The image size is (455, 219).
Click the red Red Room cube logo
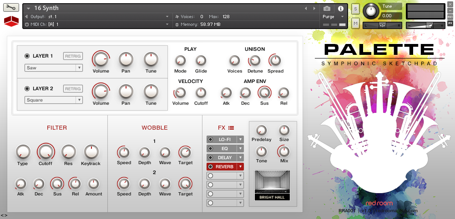click(11, 21)
